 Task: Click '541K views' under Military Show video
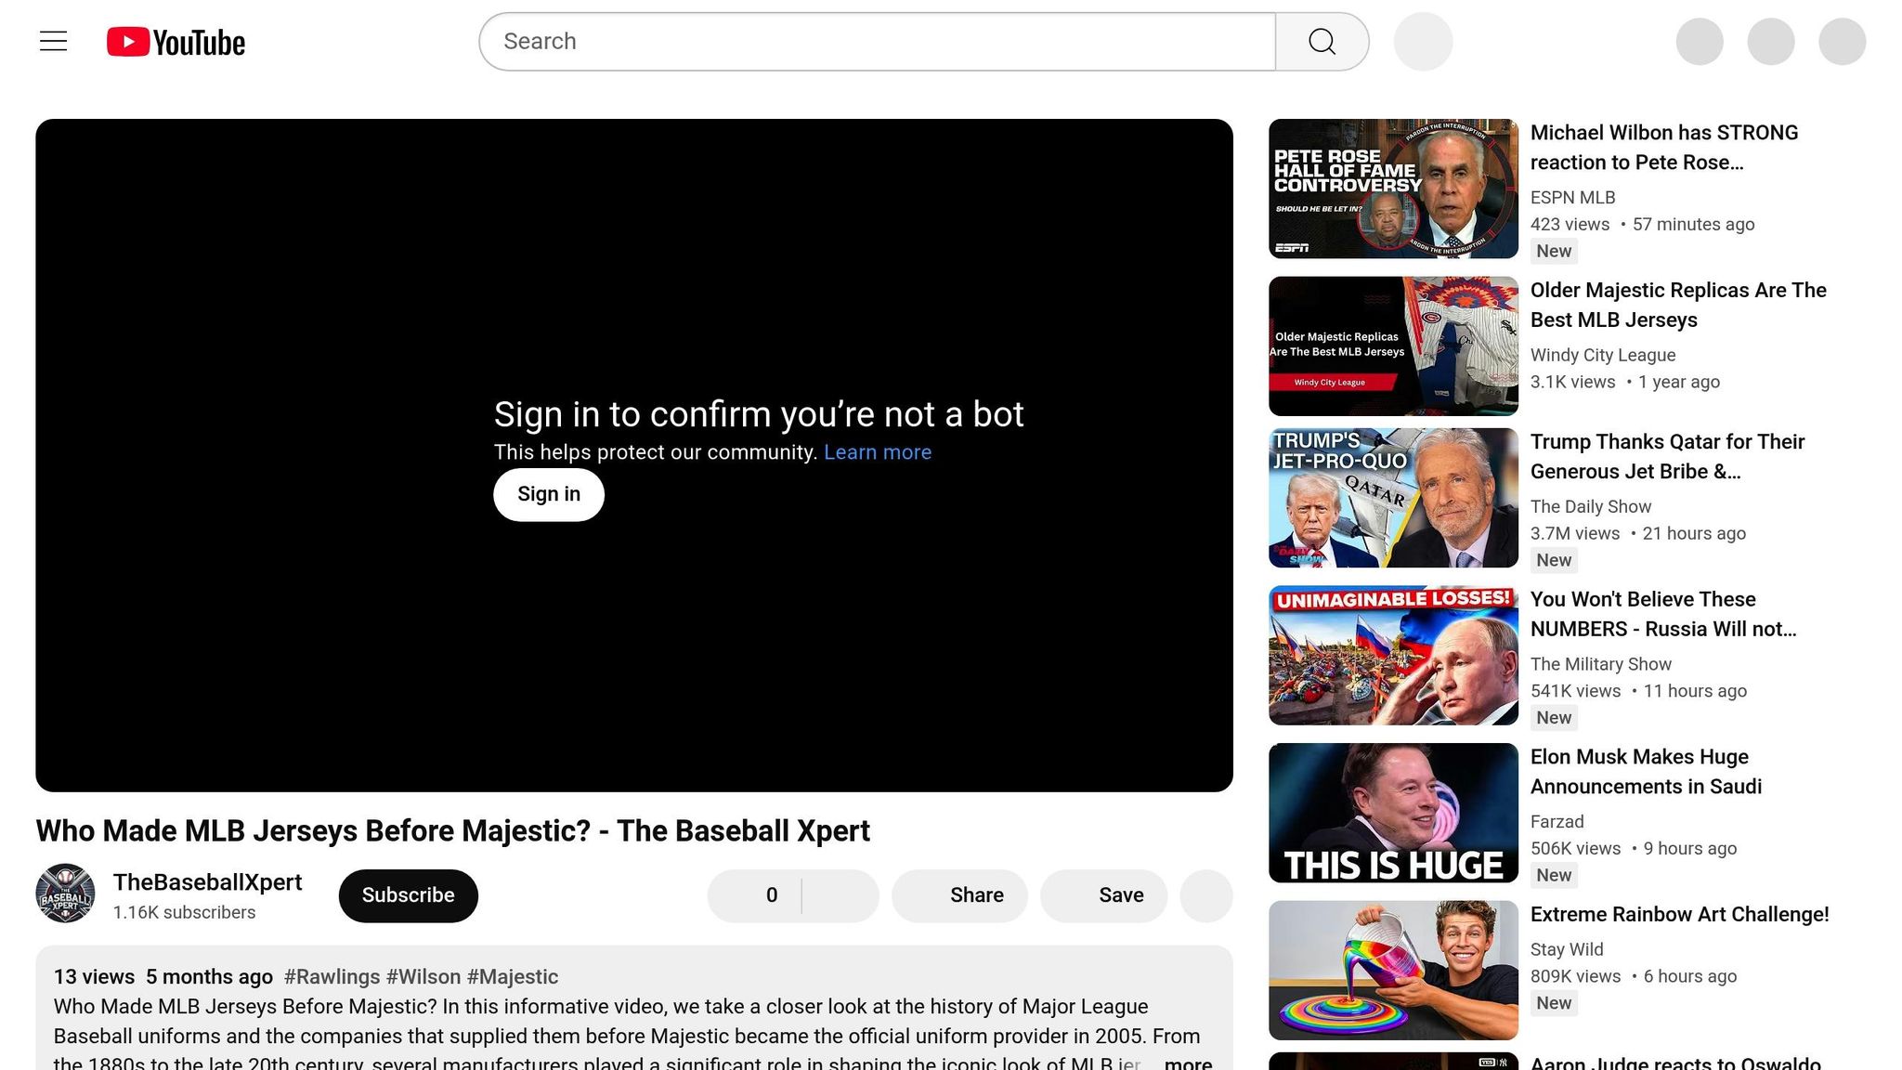click(1575, 691)
